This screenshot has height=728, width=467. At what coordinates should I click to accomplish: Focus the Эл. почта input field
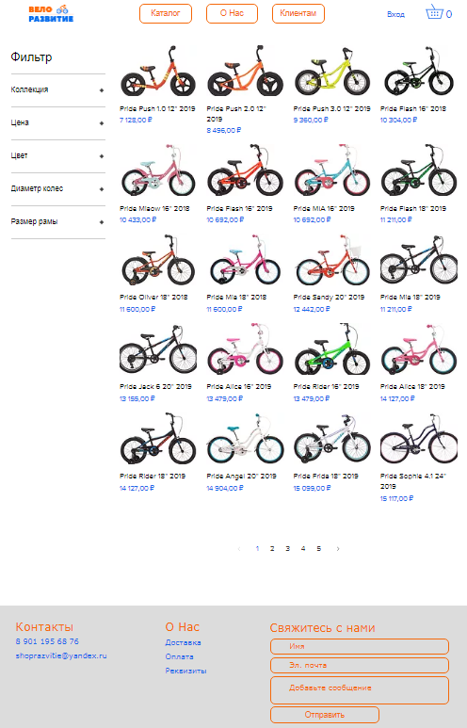point(360,665)
